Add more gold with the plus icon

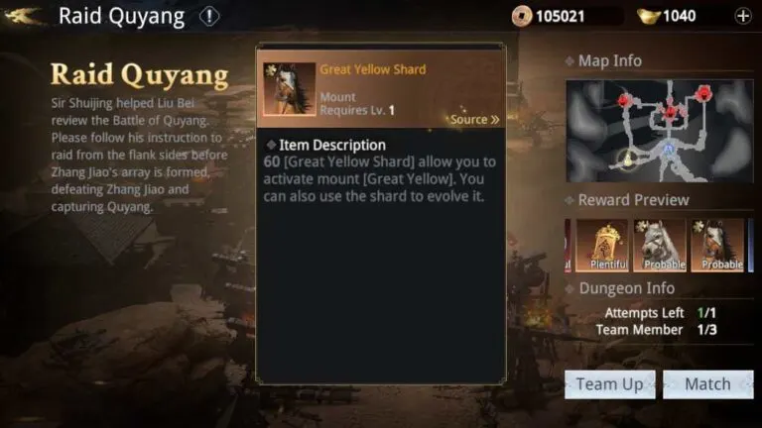[x=742, y=16]
